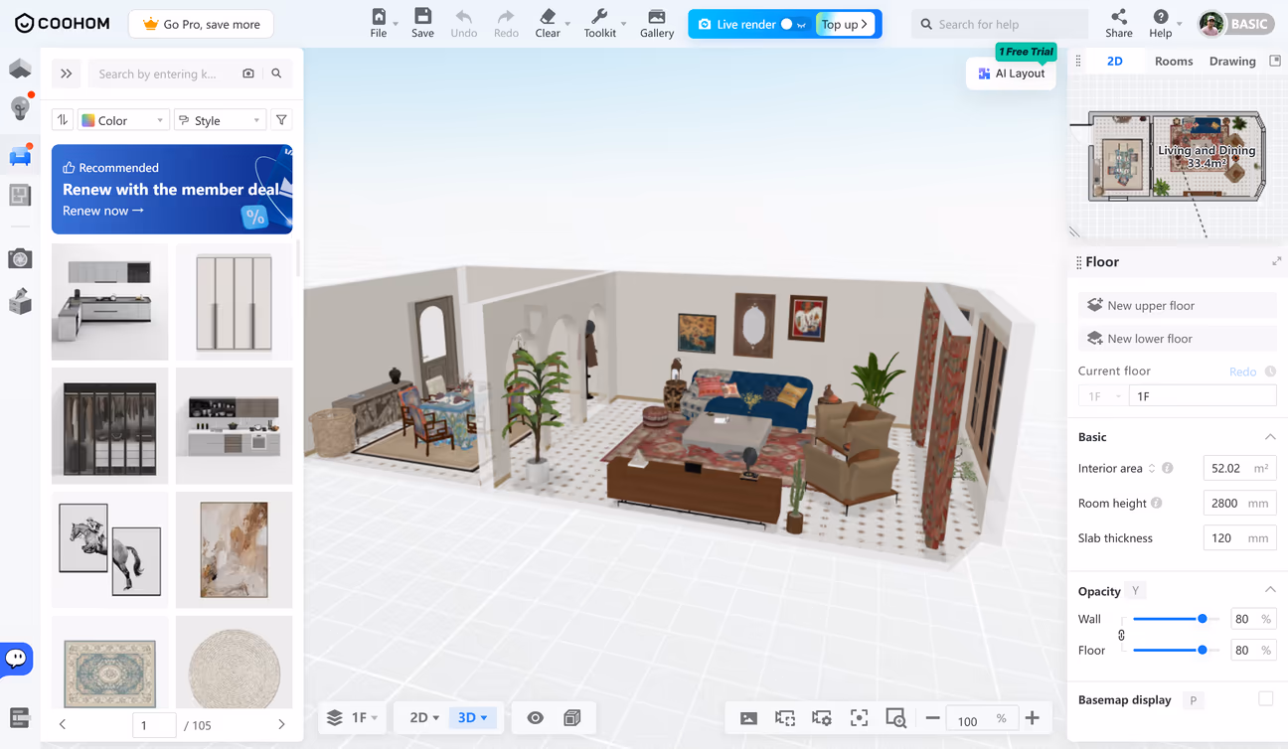Click the AI Layout button
The height and width of the screenshot is (749, 1288).
pos(1011,73)
